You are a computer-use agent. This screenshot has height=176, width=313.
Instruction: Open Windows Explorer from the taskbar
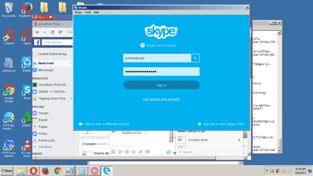pos(21,171)
